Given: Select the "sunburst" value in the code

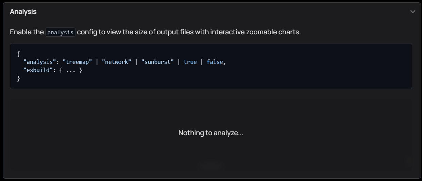Looking at the screenshot, I should point(157,62).
